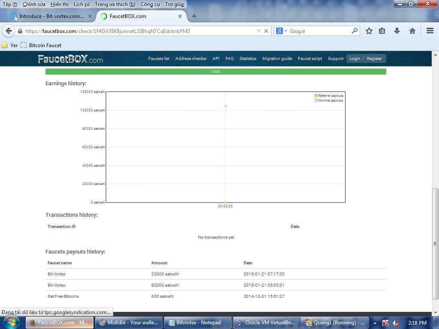Click the Kaspersky tray icon
The image size is (439, 329).
click(x=385, y=323)
